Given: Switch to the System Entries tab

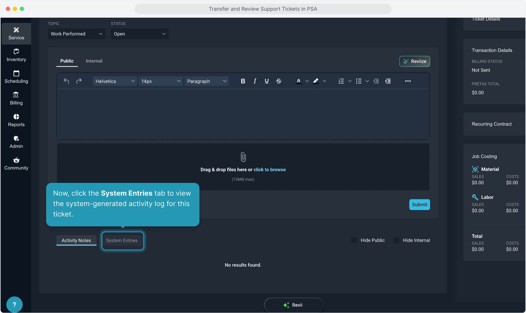Looking at the screenshot, I should (122, 241).
